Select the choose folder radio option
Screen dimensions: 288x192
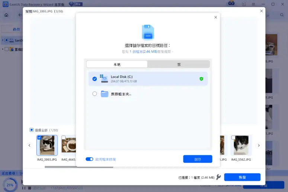click(95, 94)
